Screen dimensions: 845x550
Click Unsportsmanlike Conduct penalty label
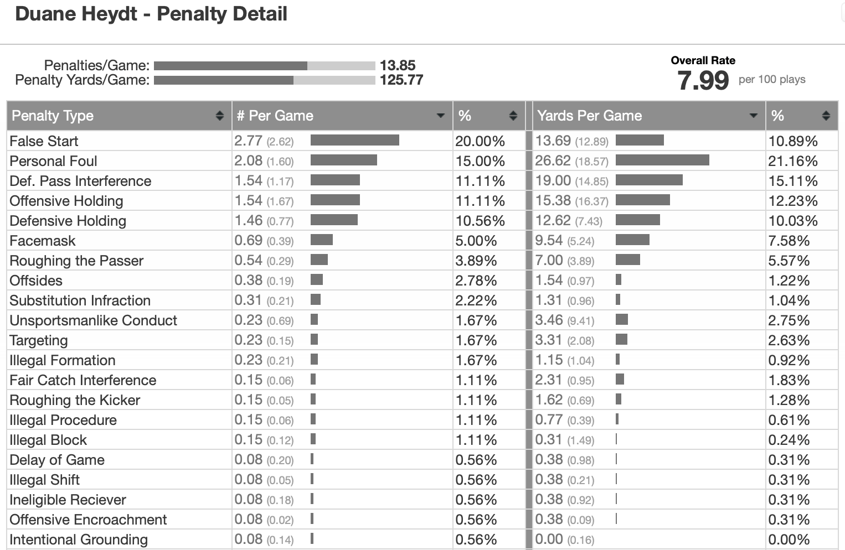click(x=93, y=320)
